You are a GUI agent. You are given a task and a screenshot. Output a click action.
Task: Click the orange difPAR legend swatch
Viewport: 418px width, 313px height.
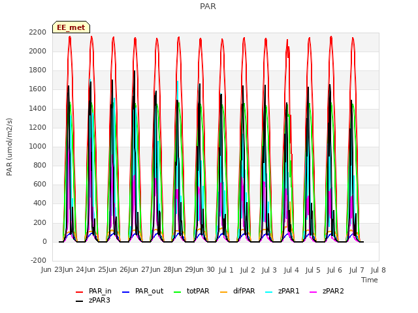coord(223,292)
